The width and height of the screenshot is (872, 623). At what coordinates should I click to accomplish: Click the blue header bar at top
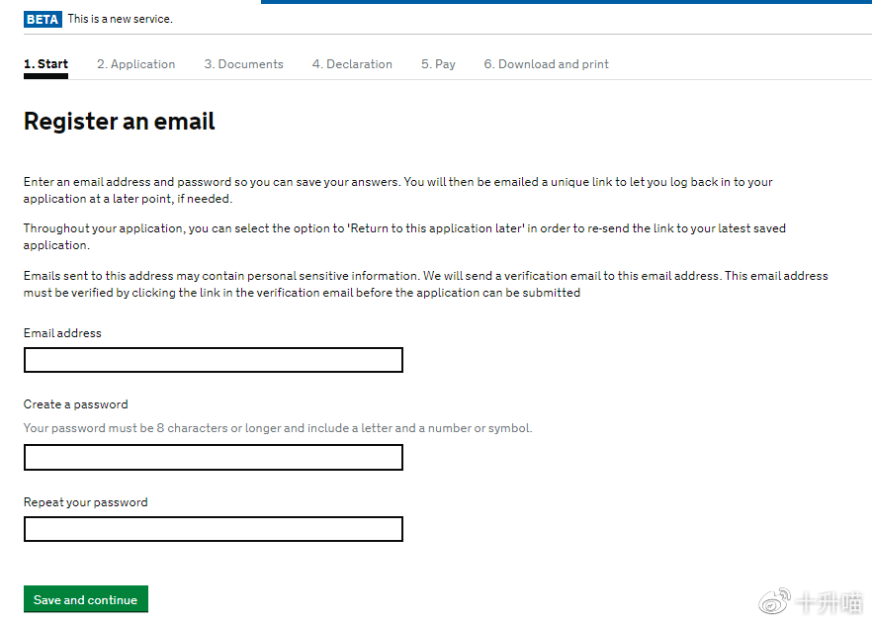tap(567, 2)
